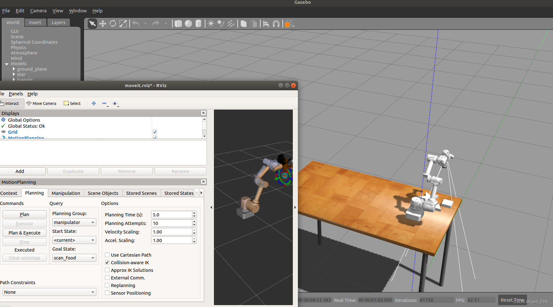
Task: Click the Plan & Execute button
Action: tap(24, 233)
